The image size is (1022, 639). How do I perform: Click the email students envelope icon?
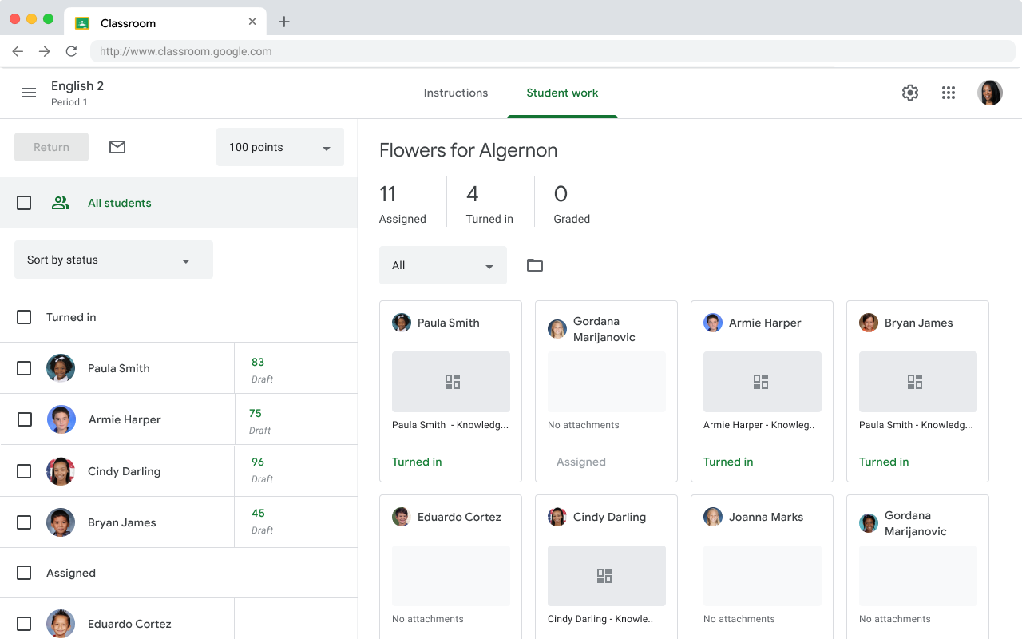117,147
